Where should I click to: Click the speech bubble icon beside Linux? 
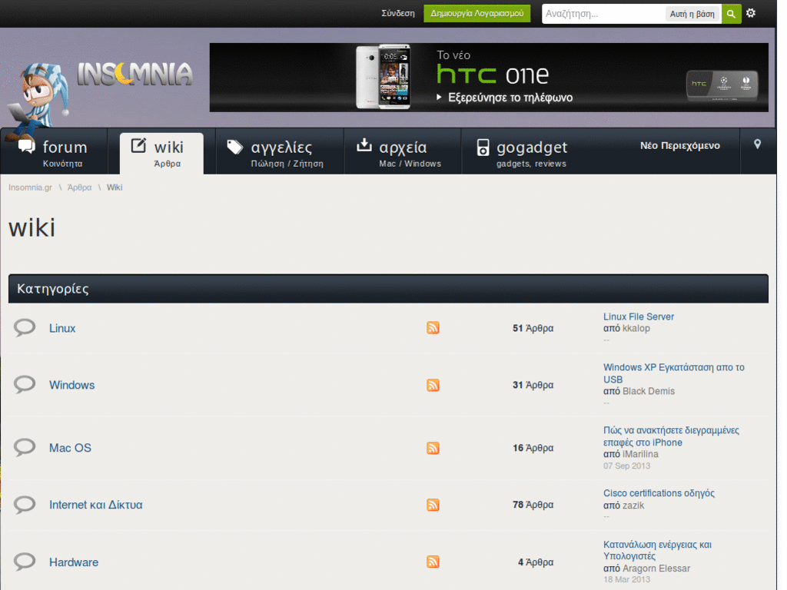pyautogui.click(x=25, y=327)
